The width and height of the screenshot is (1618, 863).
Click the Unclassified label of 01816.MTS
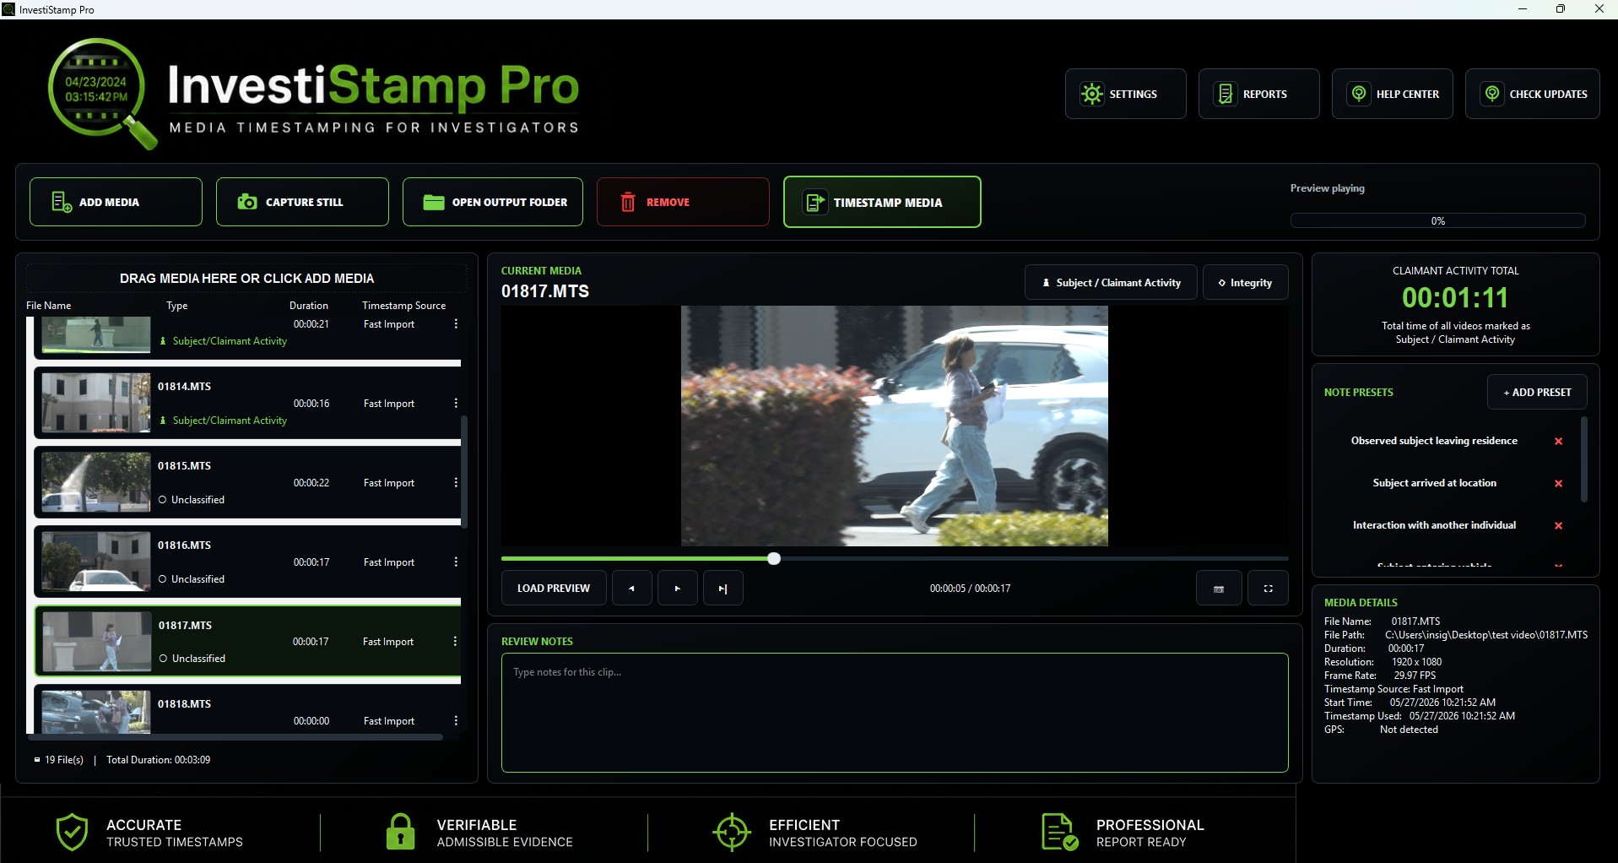(x=192, y=579)
